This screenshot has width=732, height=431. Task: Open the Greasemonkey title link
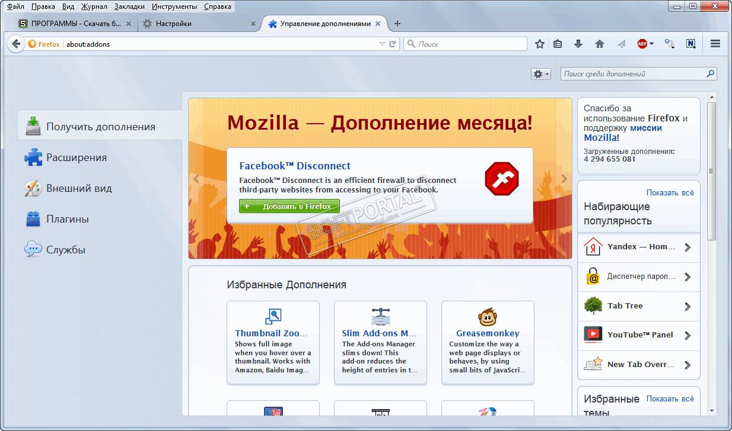tap(488, 333)
